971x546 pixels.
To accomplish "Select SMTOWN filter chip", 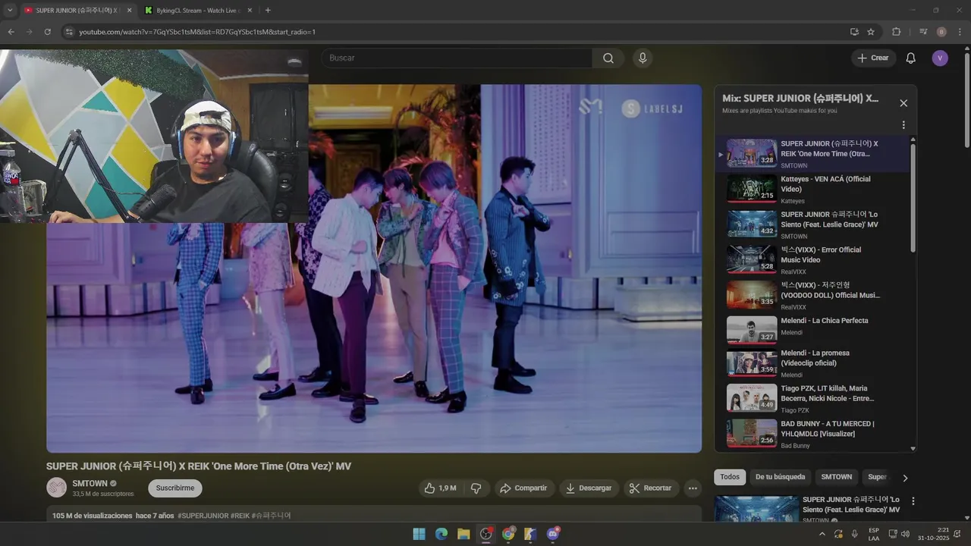I will click(837, 477).
